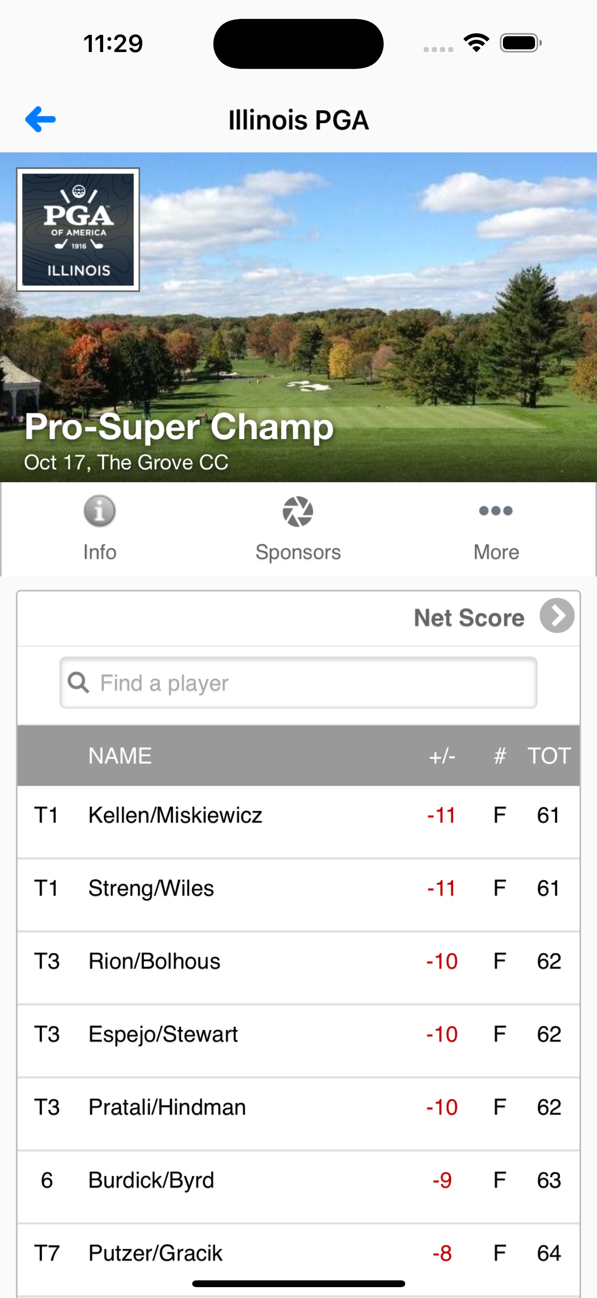
Task: Tap the blue back arrow
Action: 40,119
